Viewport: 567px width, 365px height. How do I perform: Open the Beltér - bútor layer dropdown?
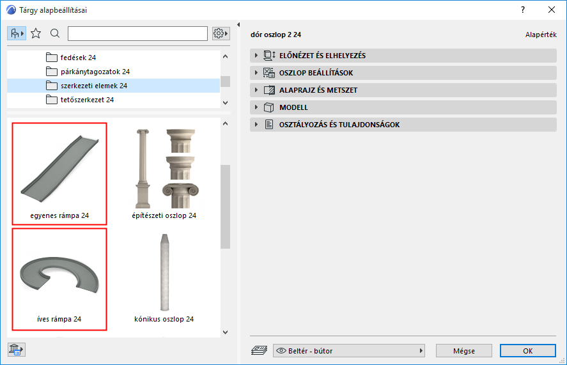pos(348,350)
